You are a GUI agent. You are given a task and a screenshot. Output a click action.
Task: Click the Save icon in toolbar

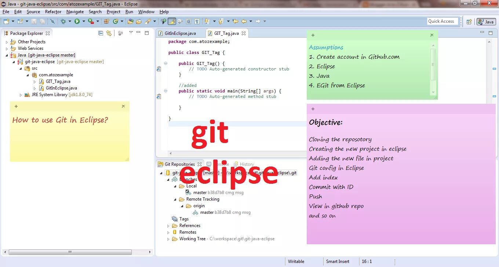tap(34, 21)
